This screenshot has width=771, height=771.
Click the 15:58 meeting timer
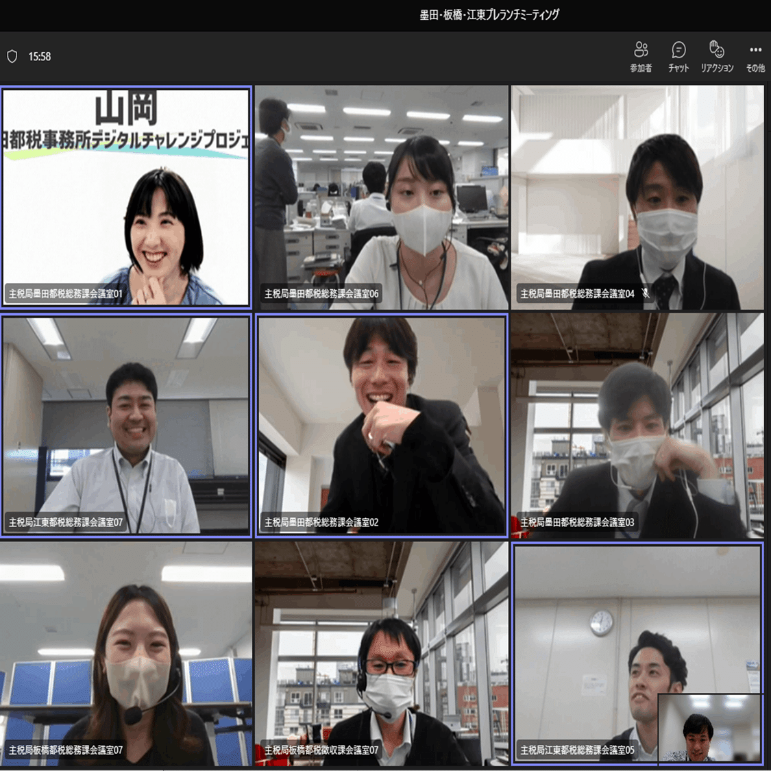39,57
